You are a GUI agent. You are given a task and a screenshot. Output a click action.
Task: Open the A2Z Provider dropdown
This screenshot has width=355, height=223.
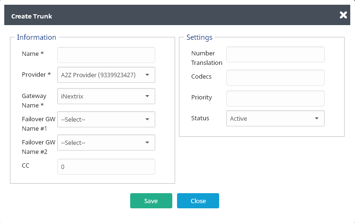point(106,75)
